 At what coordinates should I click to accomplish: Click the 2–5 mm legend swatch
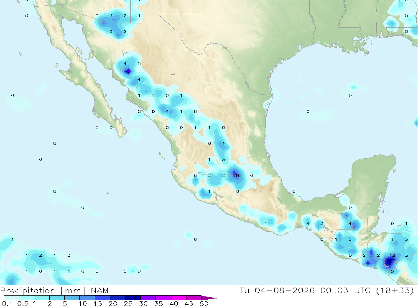[57, 298]
